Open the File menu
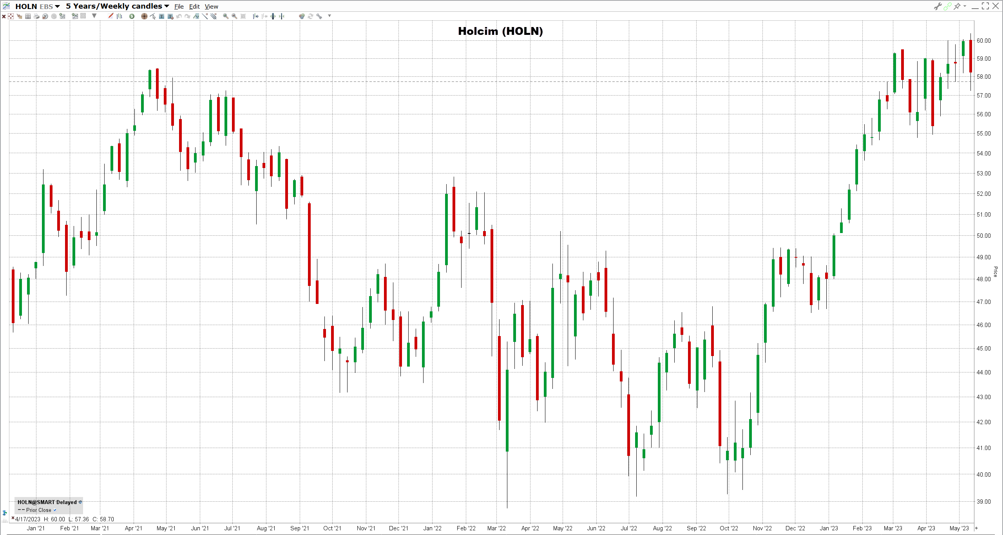 pos(179,7)
